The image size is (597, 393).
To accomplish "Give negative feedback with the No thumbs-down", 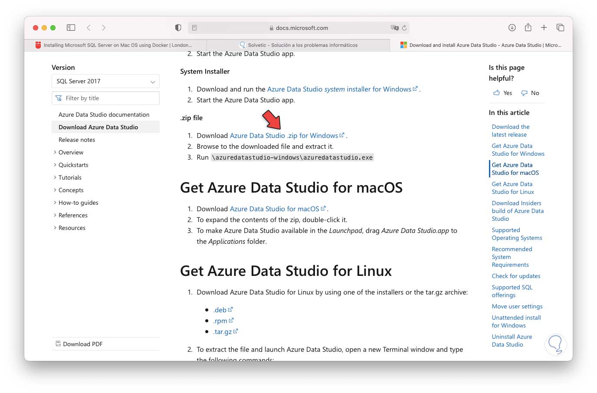I will click(x=530, y=92).
